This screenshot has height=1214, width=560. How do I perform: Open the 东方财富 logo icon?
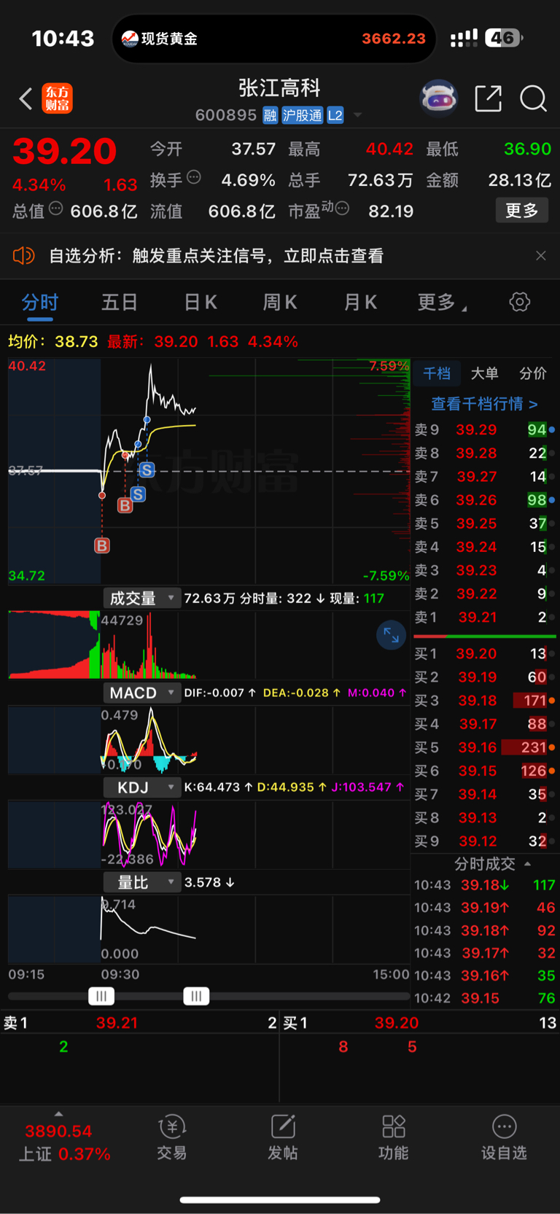58,98
